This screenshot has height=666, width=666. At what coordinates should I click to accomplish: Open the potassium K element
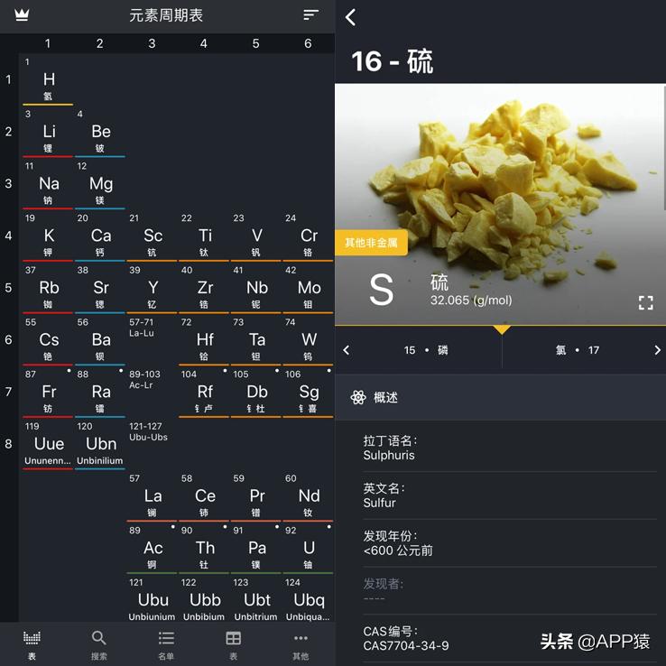pos(48,236)
